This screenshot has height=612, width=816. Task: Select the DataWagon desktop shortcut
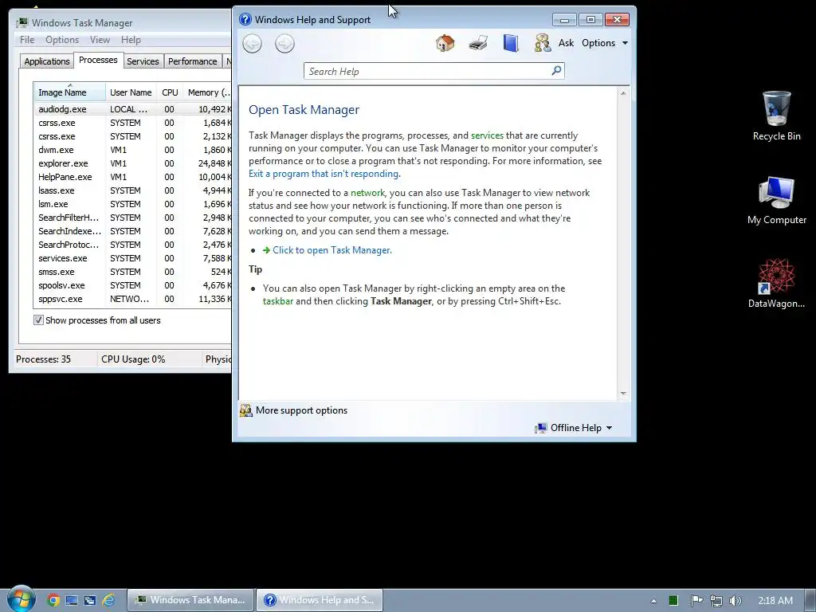776,284
